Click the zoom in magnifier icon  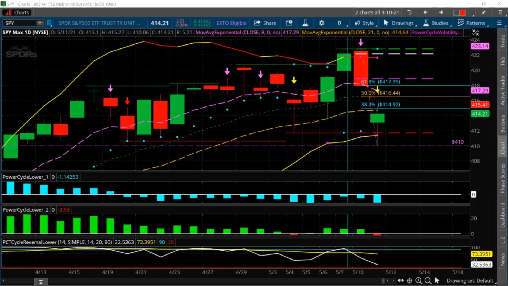coord(419,280)
